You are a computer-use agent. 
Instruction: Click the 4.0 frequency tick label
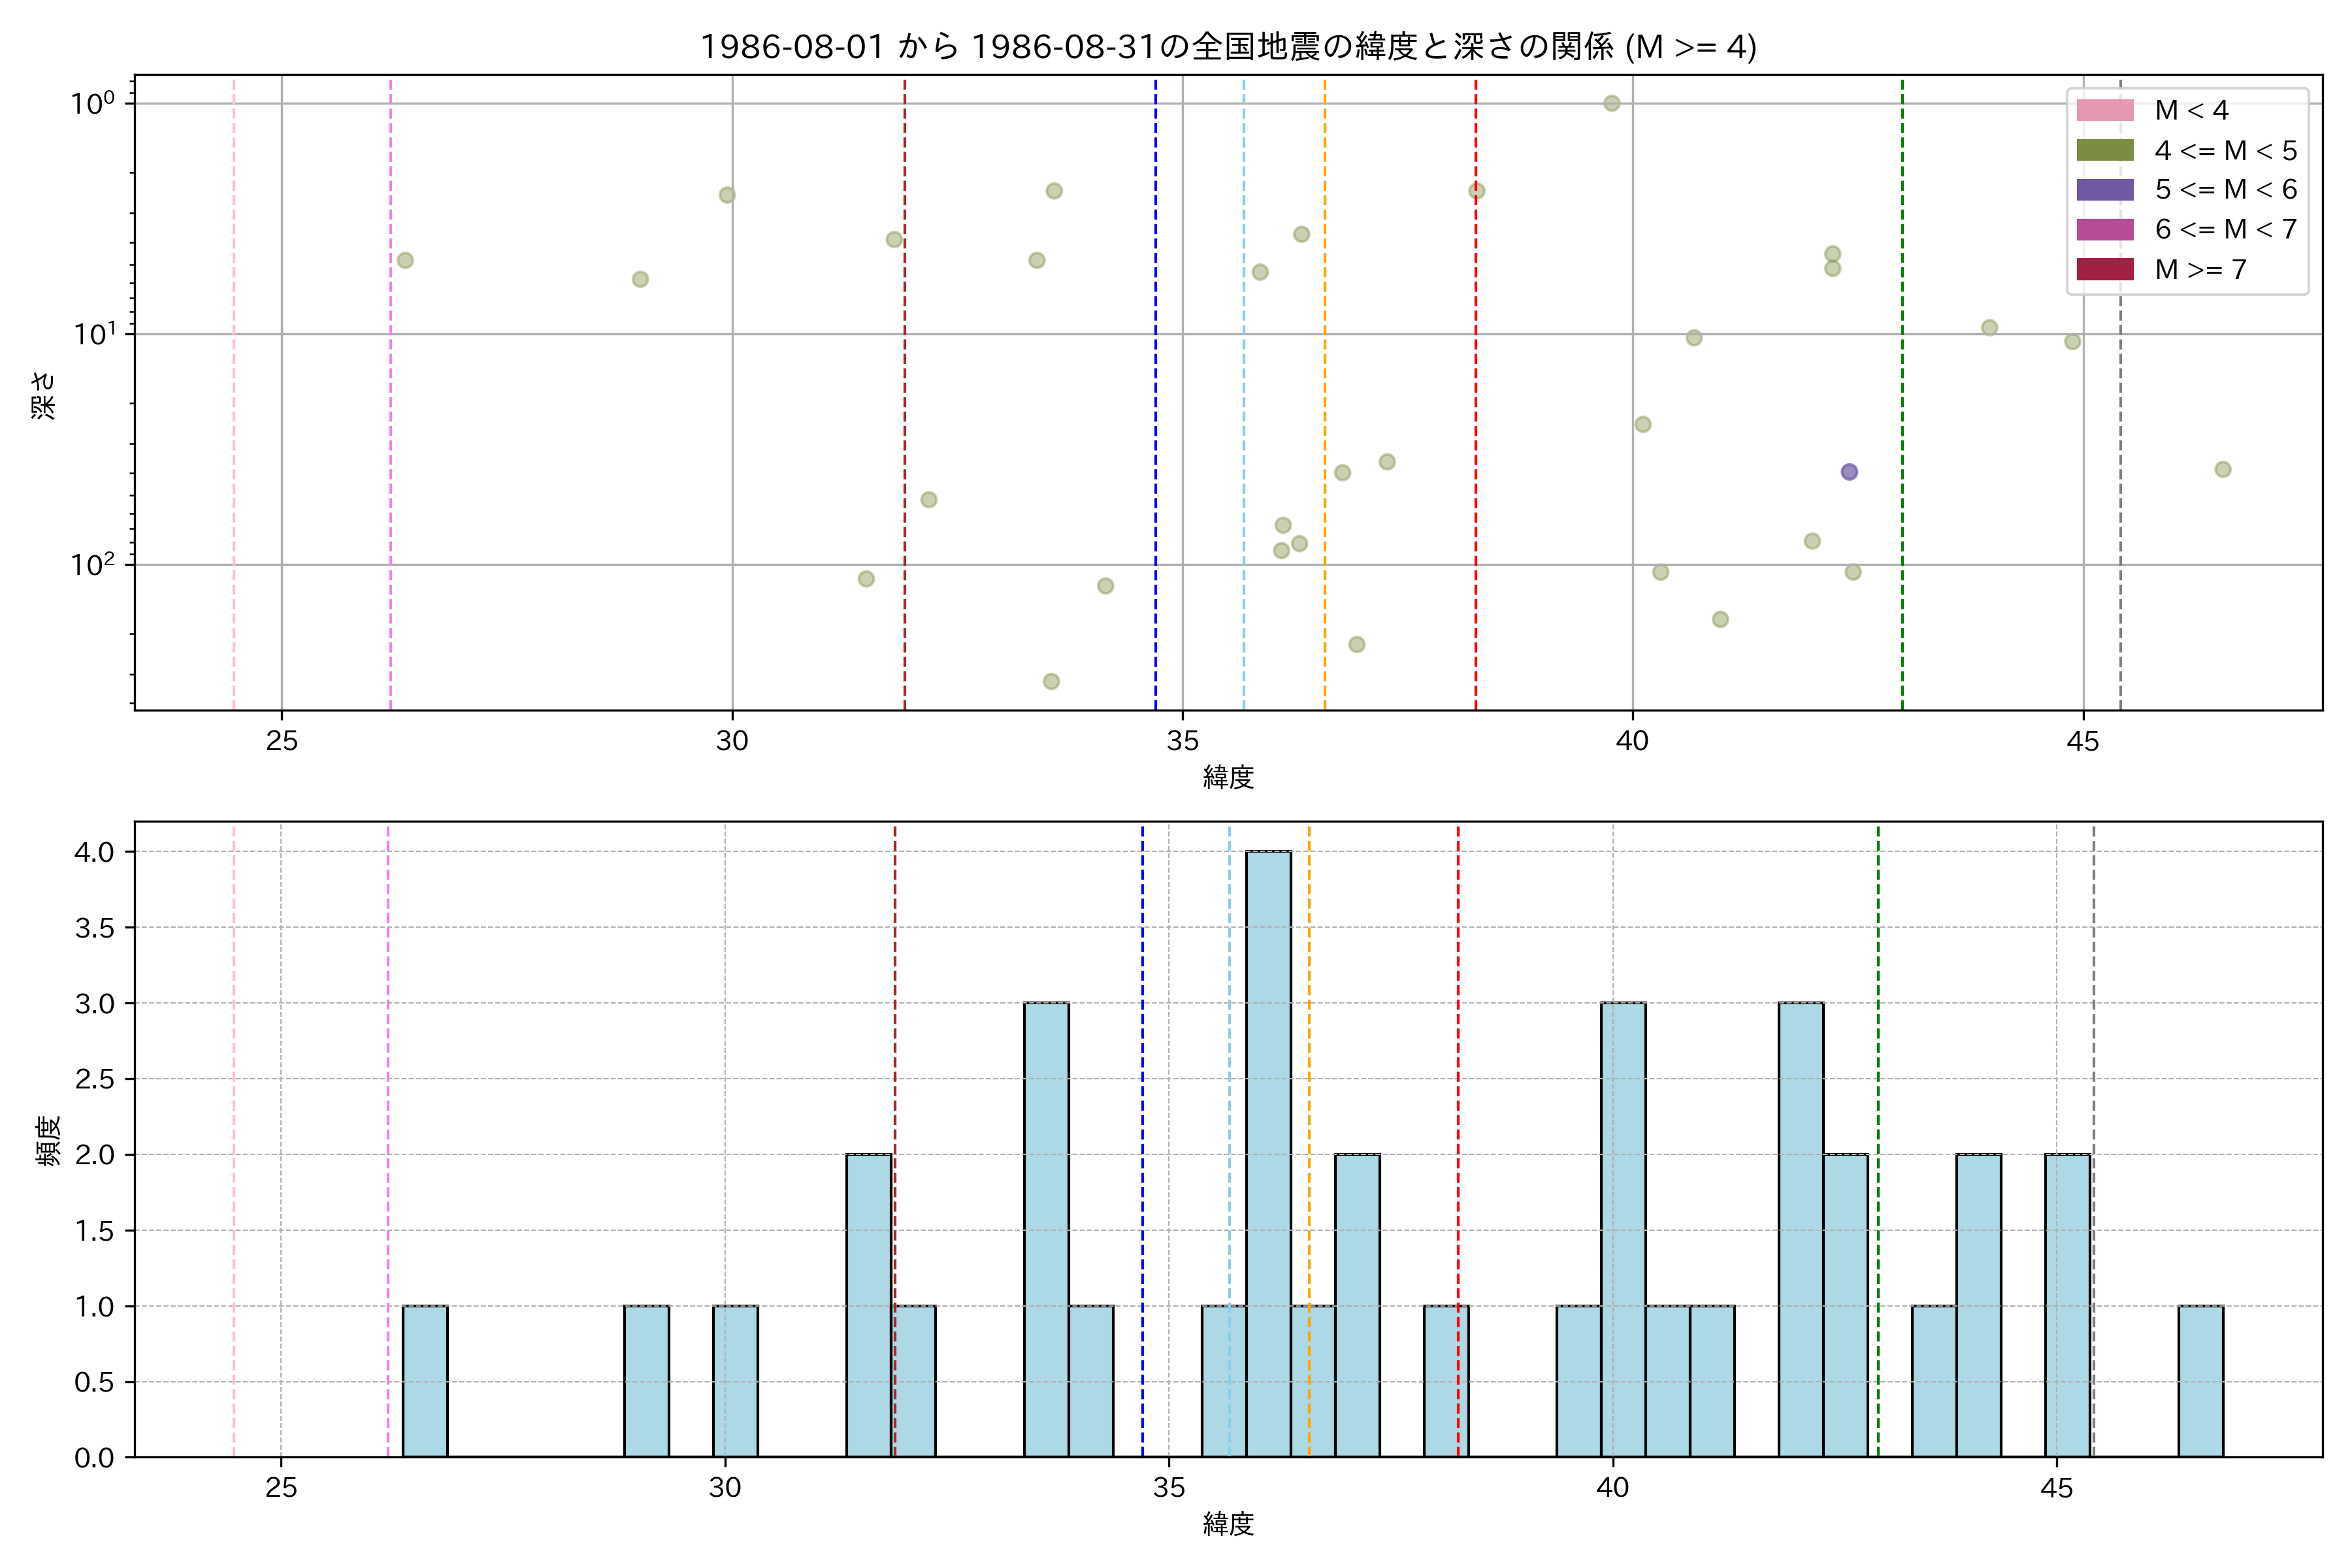click(x=94, y=852)
